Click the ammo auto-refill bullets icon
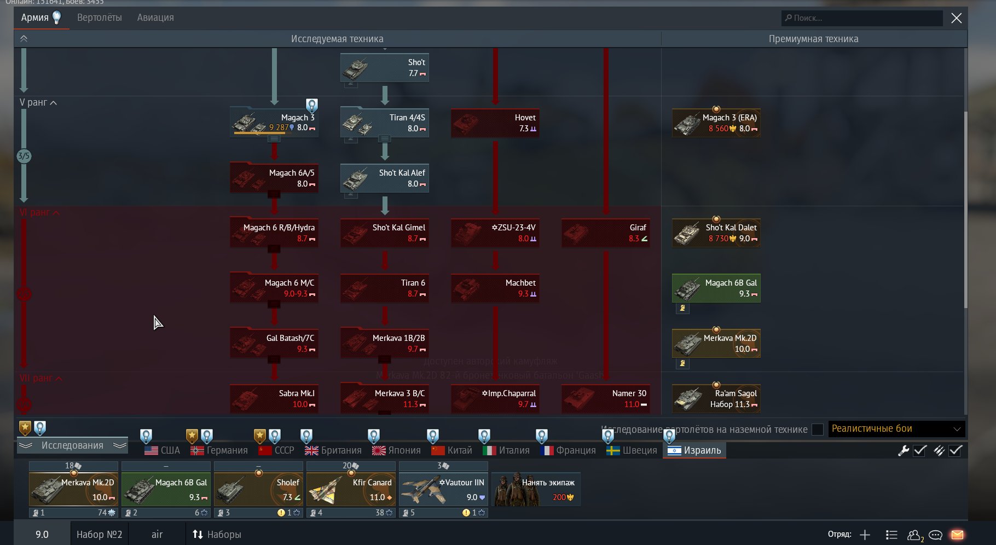This screenshot has width=996, height=545. coord(939,450)
